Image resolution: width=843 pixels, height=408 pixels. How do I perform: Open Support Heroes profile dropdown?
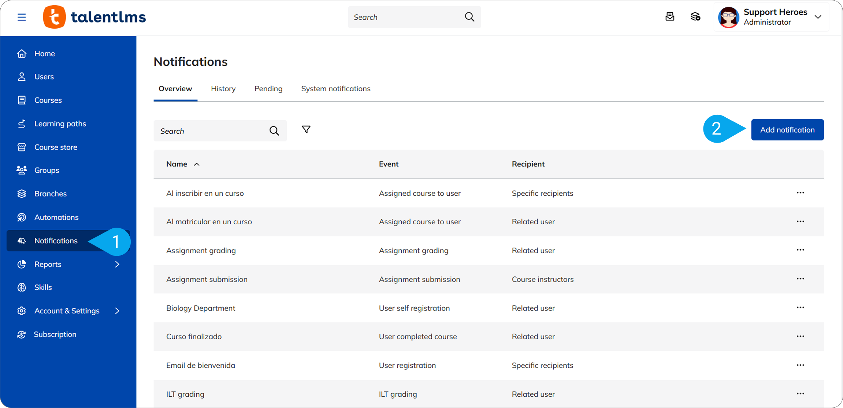pyautogui.click(x=818, y=17)
